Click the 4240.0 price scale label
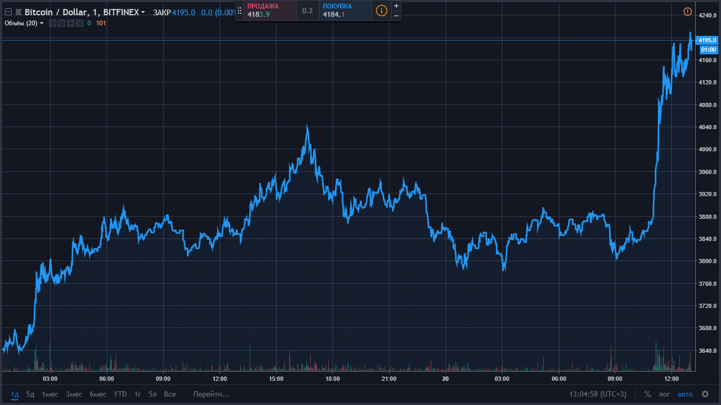 pos(707,15)
